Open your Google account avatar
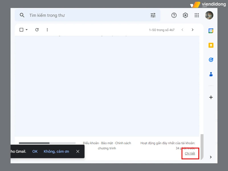 click(x=209, y=15)
